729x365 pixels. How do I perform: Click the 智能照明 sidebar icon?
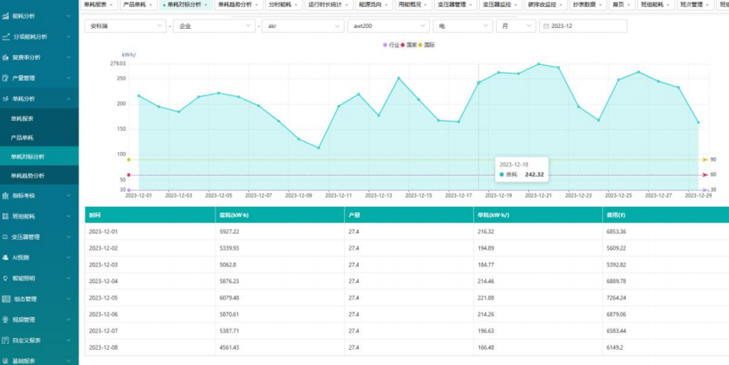6,278
